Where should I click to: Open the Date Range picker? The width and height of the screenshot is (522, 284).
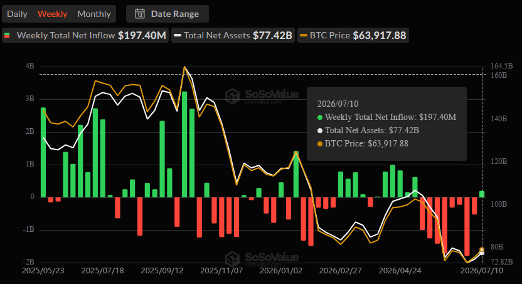tap(168, 14)
